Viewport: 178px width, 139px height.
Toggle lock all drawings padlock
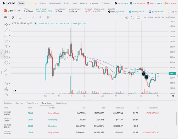point(6,95)
